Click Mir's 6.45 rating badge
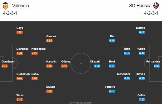 pyautogui.click(x=112, y=41)
